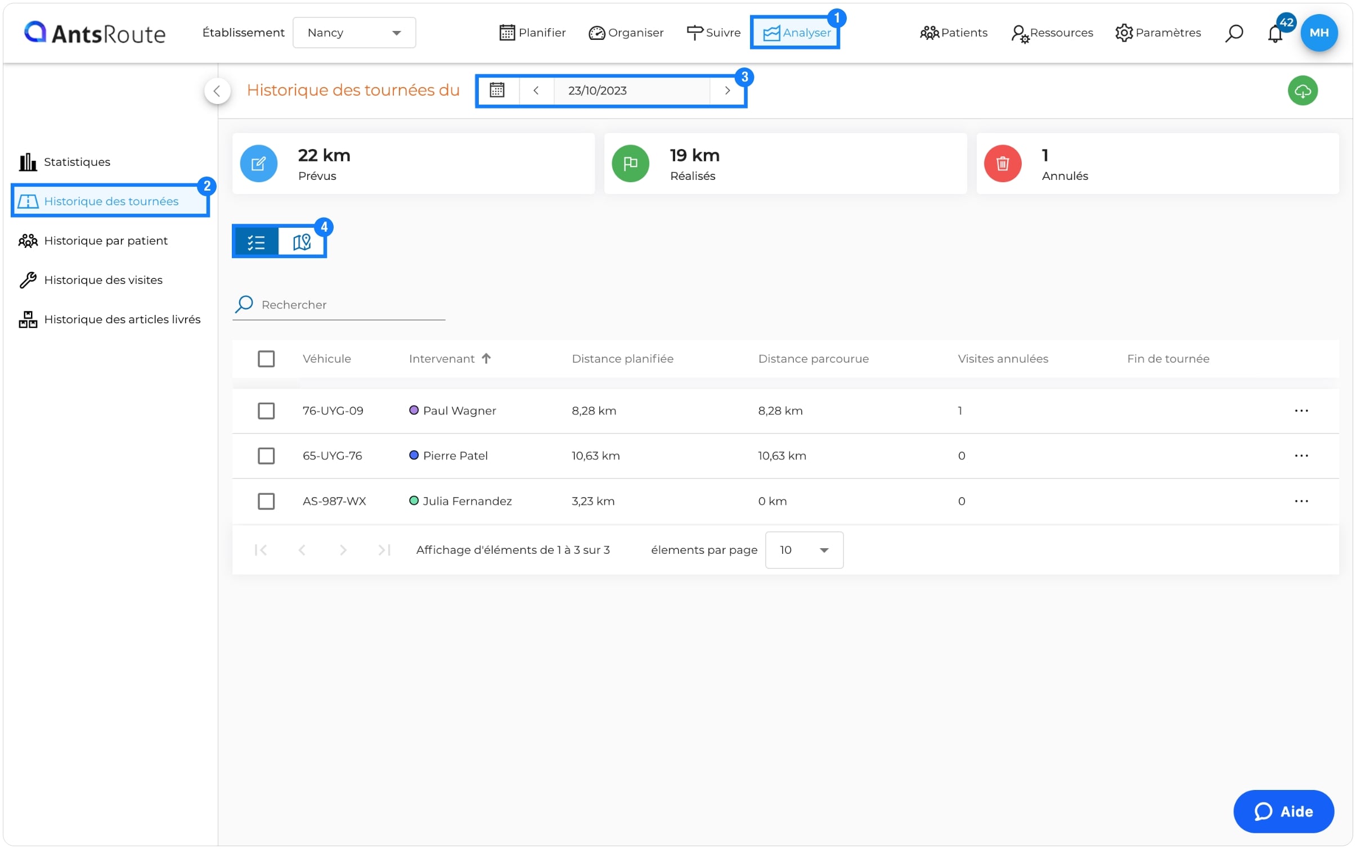Screen dimensions: 1356x849
Task: Click Paul Wagner purple color dot
Action: pyautogui.click(x=414, y=410)
